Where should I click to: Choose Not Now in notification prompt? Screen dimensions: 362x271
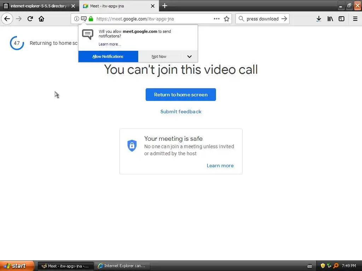159,56
